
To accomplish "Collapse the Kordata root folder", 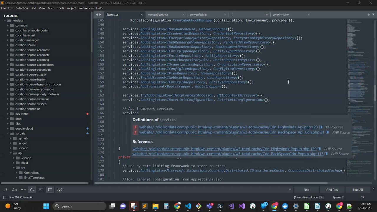I will 5,21.
